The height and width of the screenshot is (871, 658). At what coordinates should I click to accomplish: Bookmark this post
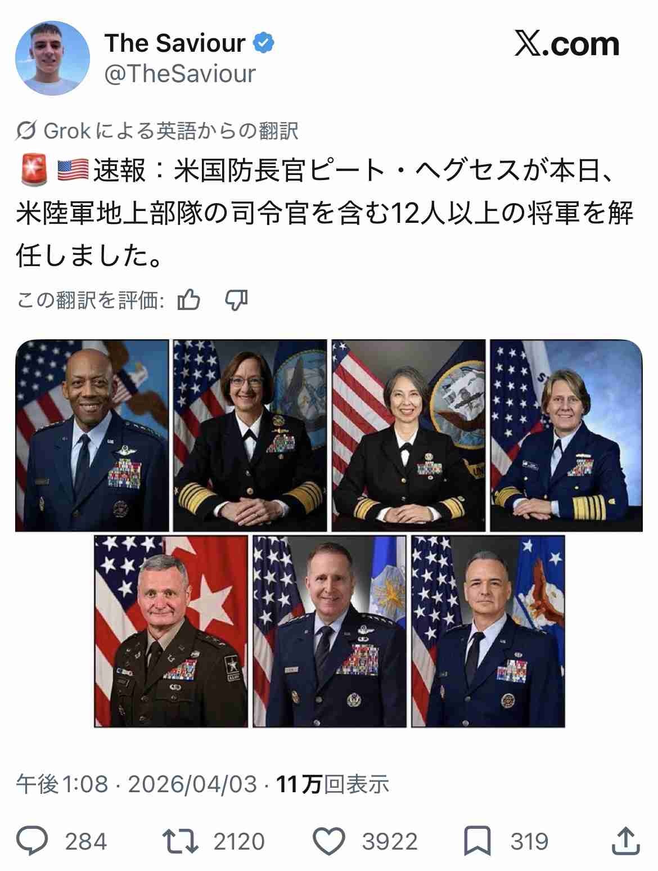pos(477,842)
